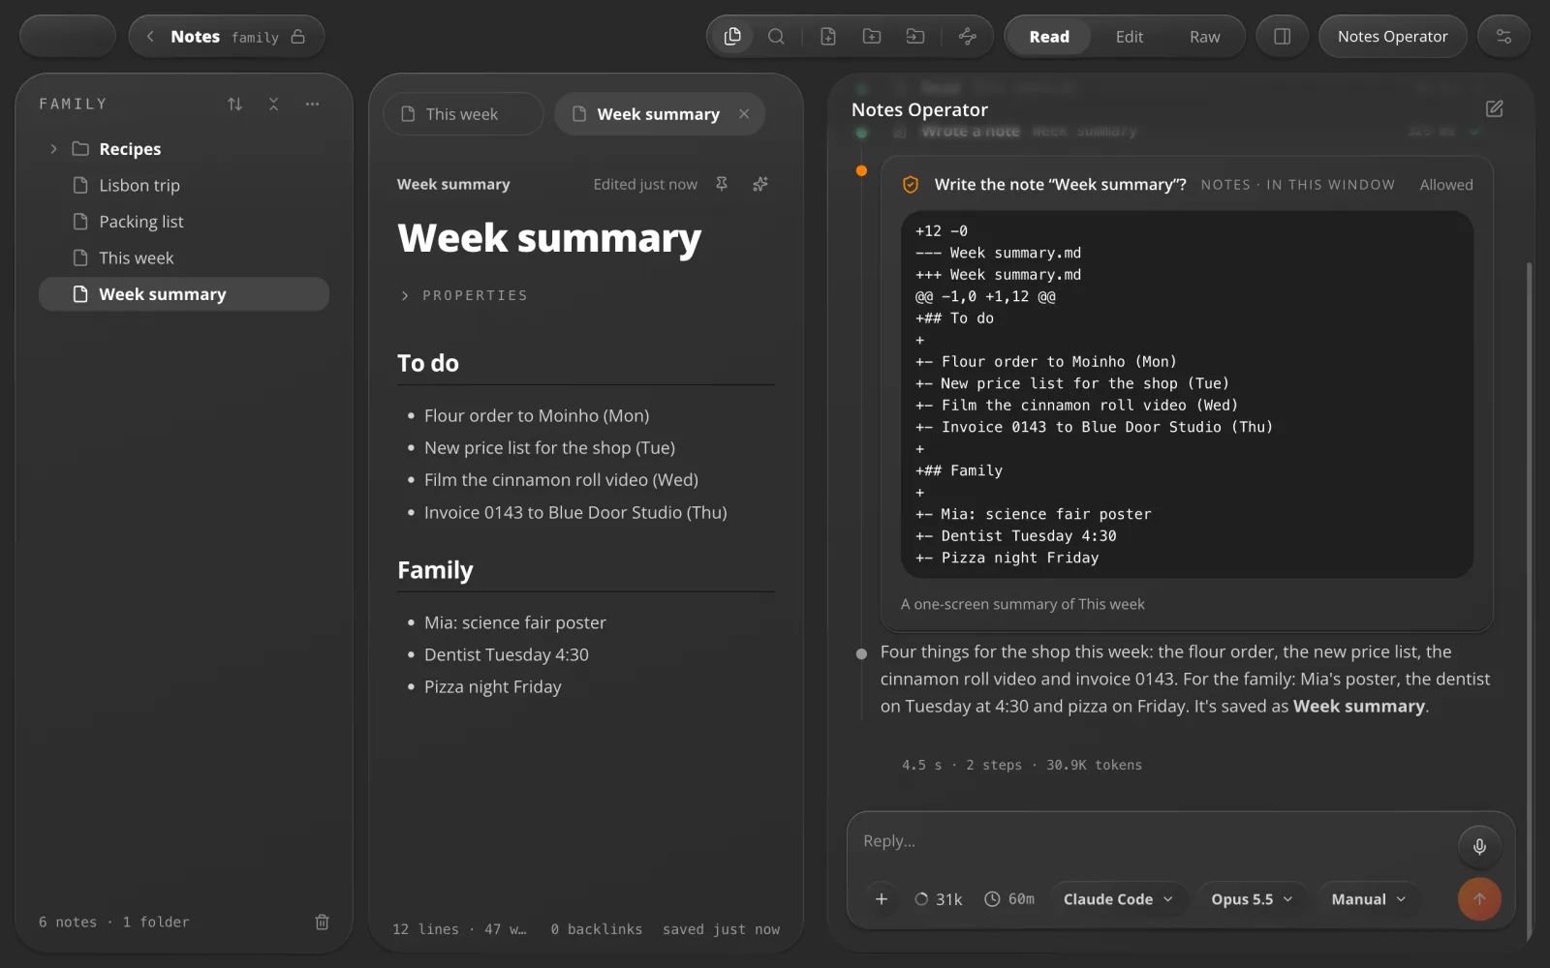Open the Manual mode dropdown
The height and width of the screenshot is (968, 1550).
1368,899
